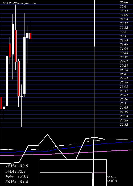
Task: Select the 25.1 price axis label
Action: pyautogui.click(x=123, y=103)
